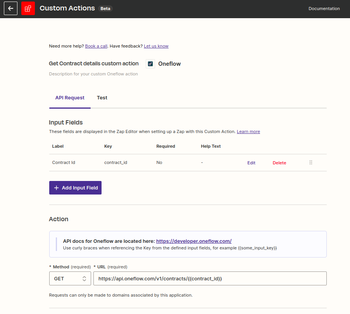
Task: Click the Add Input Field button
Action: [x=75, y=188]
